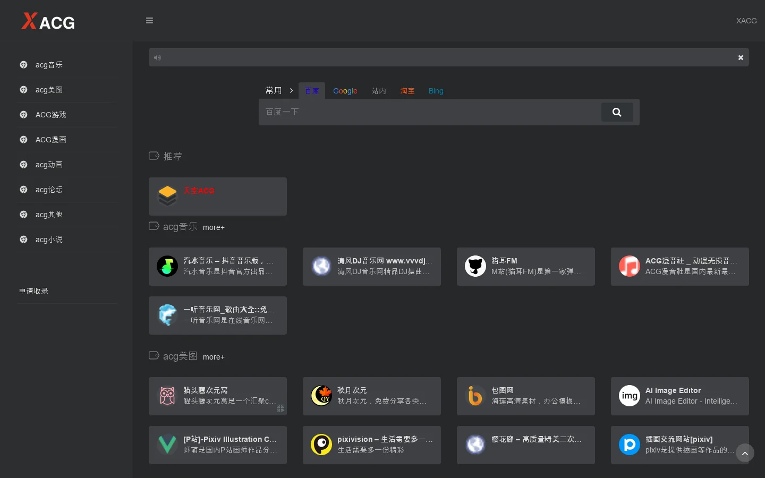Viewport: 765px width, 478px height.
Task: Open the 猫耳FM title text
Action: 504,261
